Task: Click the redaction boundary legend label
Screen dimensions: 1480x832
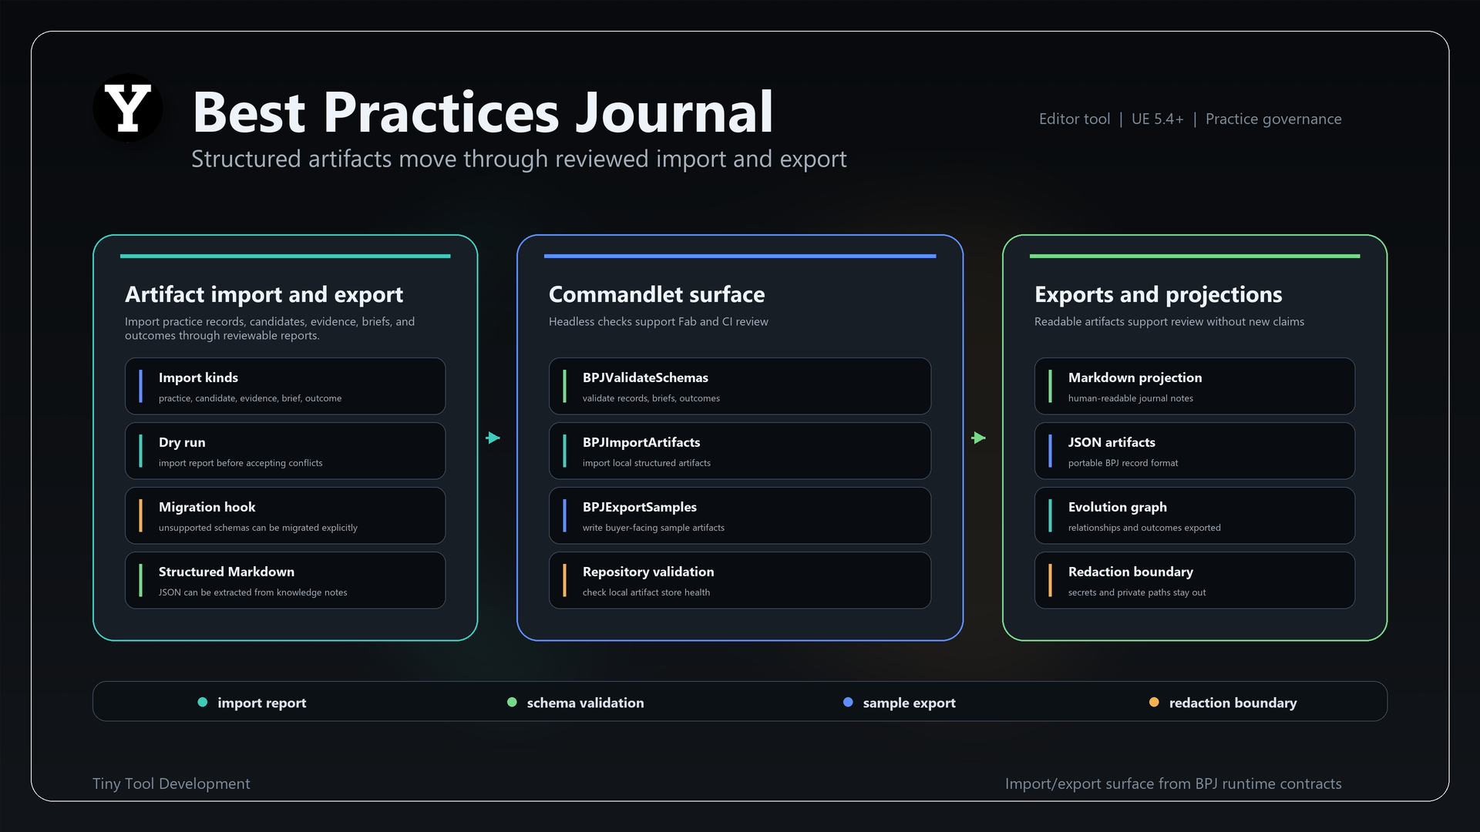Action: click(1233, 703)
